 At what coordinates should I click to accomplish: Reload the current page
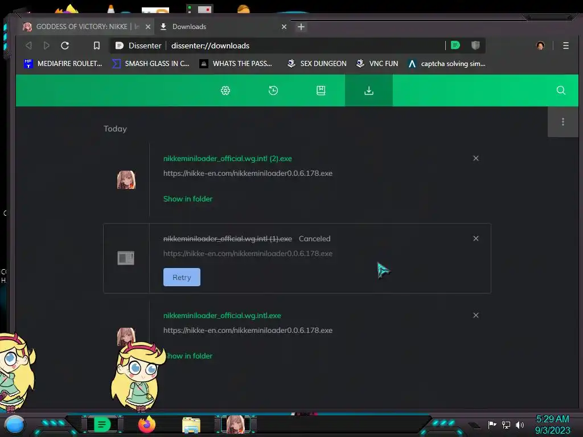point(65,46)
